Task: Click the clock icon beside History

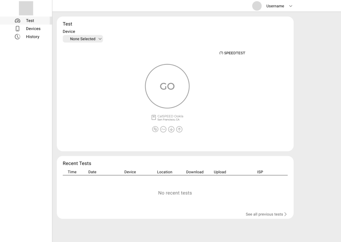Action: point(18,37)
